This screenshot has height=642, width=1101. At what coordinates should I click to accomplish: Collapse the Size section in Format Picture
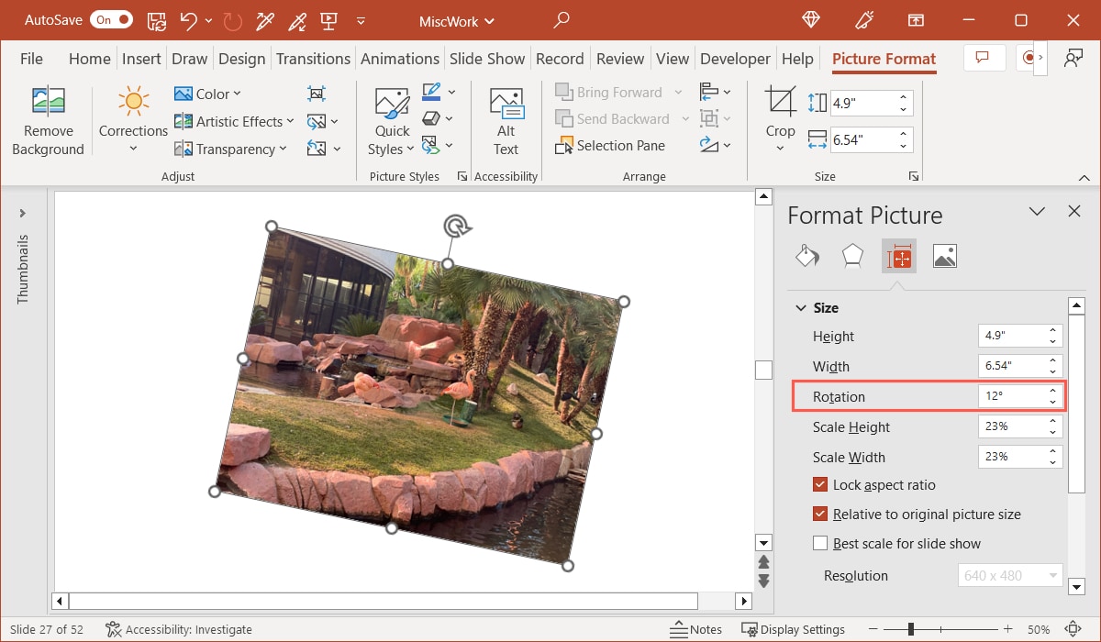801,308
